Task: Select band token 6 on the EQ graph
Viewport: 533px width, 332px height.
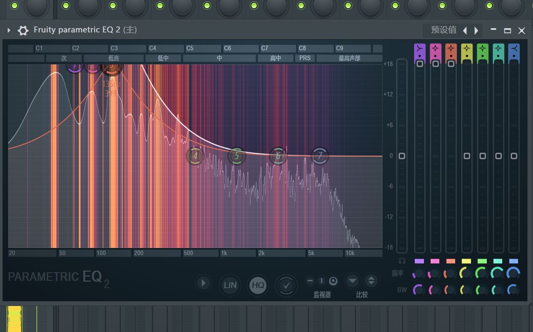Action: [x=278, y=156]
